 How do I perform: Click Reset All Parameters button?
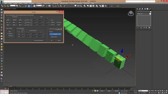[39, 40]
